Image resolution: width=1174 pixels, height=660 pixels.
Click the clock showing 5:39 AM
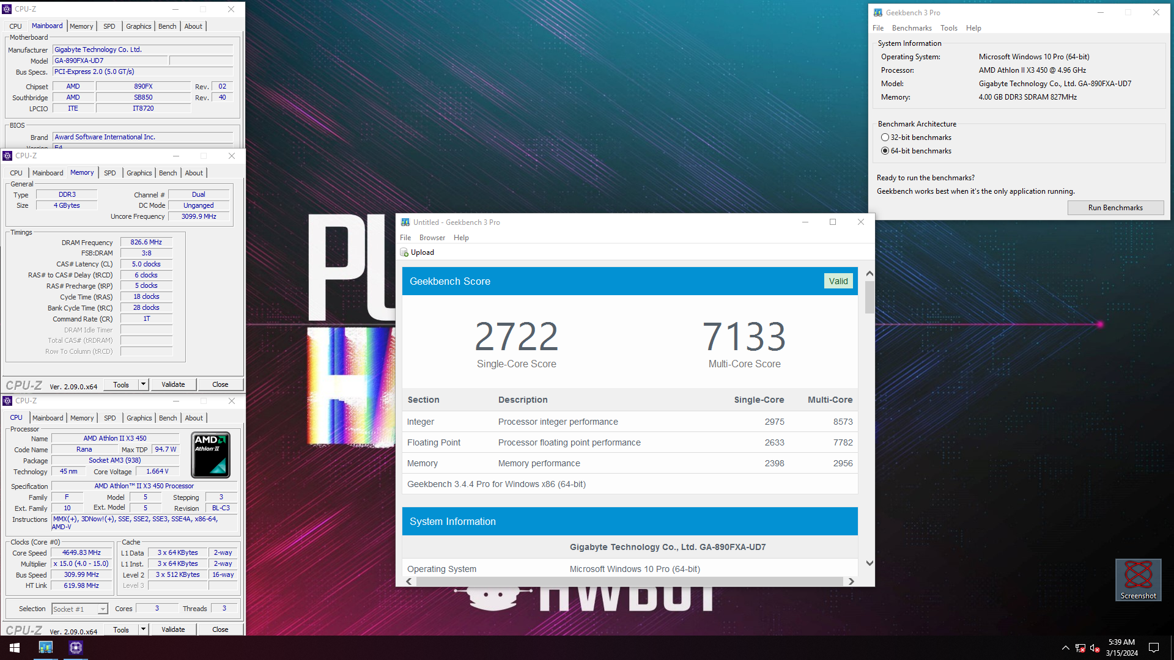point(1121,642)
